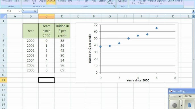Open the WordArt gallery
The width and height of the screenshot is (195, 109).
(x=152, y=2)
